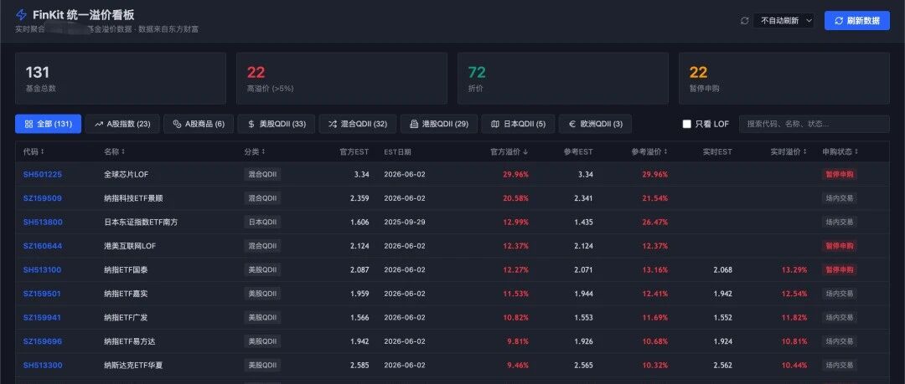
Task: Click the dollar icon on 美股QDII tab
Action: (x=251, y=124)
